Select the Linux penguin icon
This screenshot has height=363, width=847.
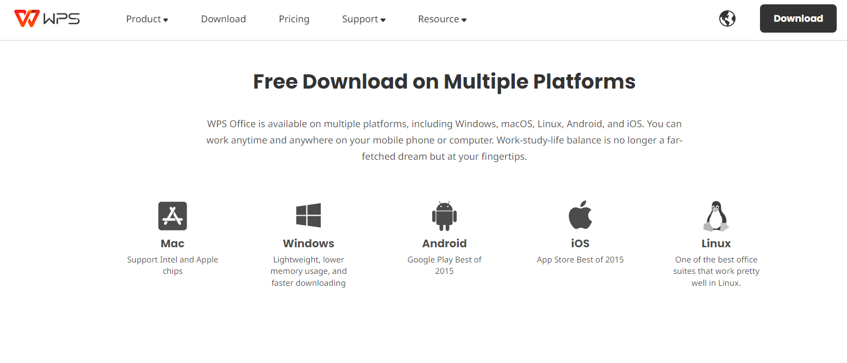point(716,216)
